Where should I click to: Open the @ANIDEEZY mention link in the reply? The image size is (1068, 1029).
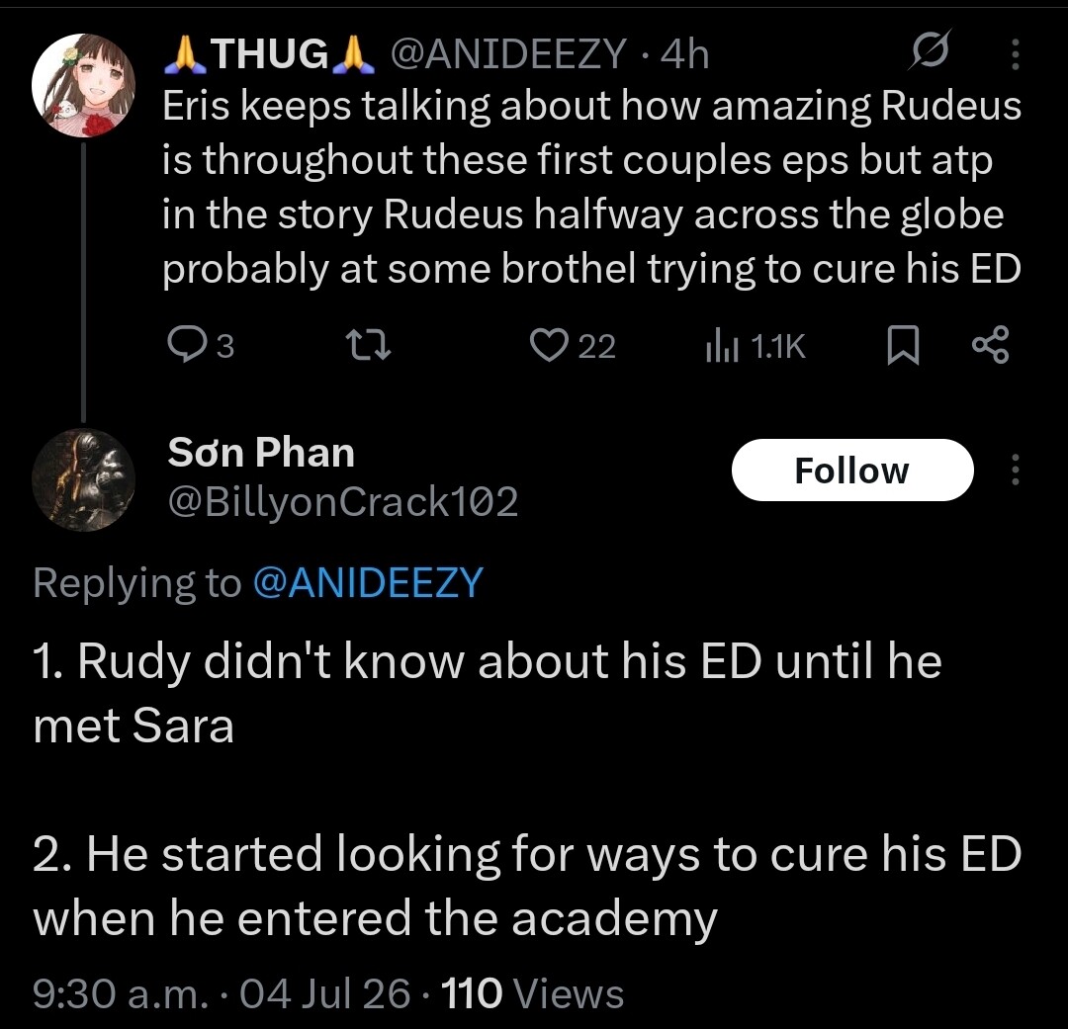(368, 583)
